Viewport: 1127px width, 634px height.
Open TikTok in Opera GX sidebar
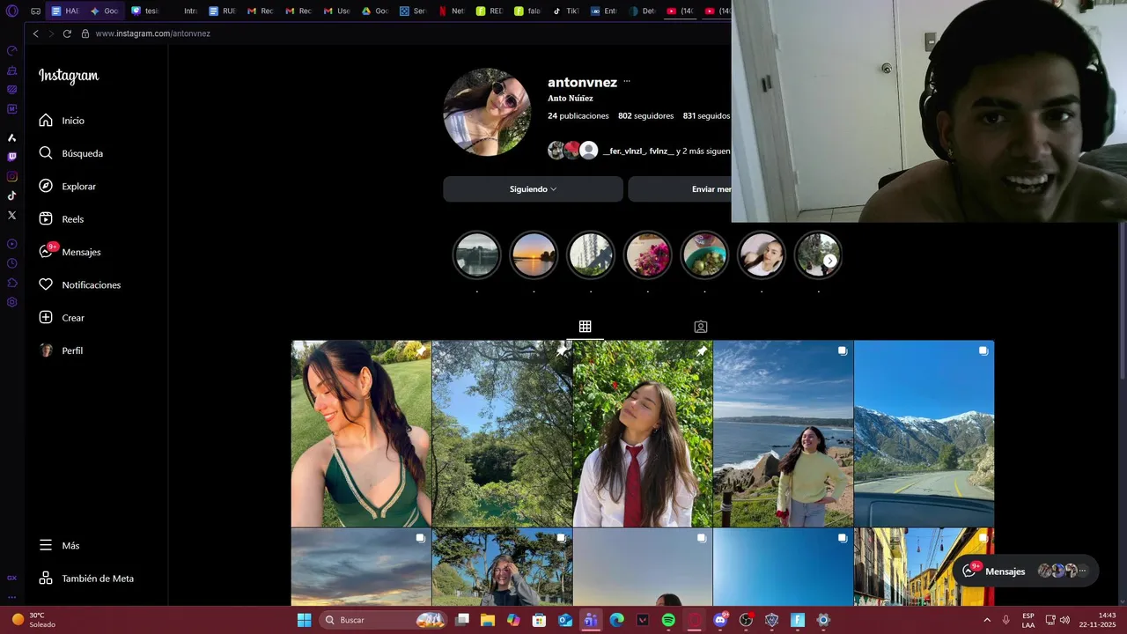(x=11, y=195)
